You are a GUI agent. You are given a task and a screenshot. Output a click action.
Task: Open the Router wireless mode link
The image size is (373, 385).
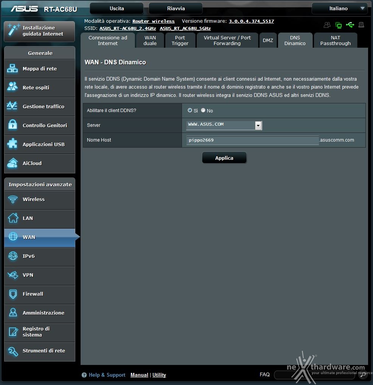click(153, 21)
